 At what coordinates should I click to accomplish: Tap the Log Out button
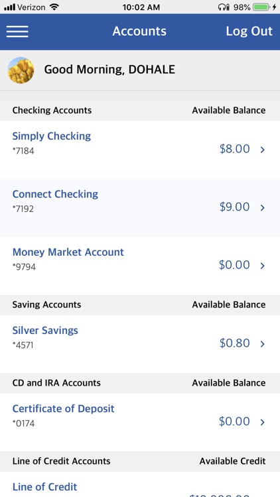249,31
